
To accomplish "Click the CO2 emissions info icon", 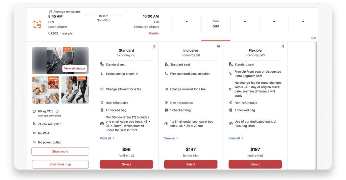I will [x=57, y=111].
